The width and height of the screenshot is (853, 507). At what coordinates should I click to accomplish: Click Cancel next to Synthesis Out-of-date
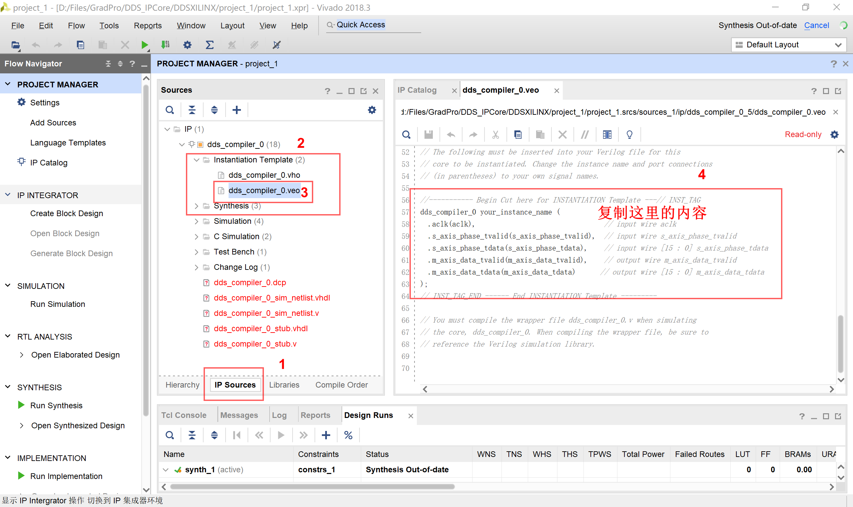(816, 25)
